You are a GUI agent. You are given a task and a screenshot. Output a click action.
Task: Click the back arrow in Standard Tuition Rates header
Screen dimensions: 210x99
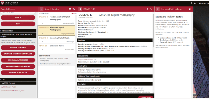click(x=158, y=9)
